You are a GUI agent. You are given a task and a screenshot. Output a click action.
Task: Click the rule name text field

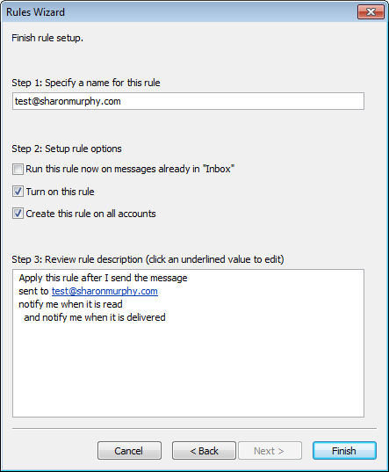coord(188,101)
